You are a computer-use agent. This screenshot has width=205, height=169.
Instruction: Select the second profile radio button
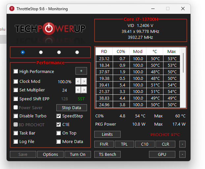click(41, 52)
